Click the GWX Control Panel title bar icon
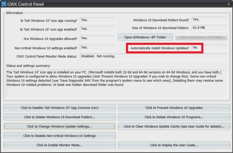233x153 pixels. 4,4
